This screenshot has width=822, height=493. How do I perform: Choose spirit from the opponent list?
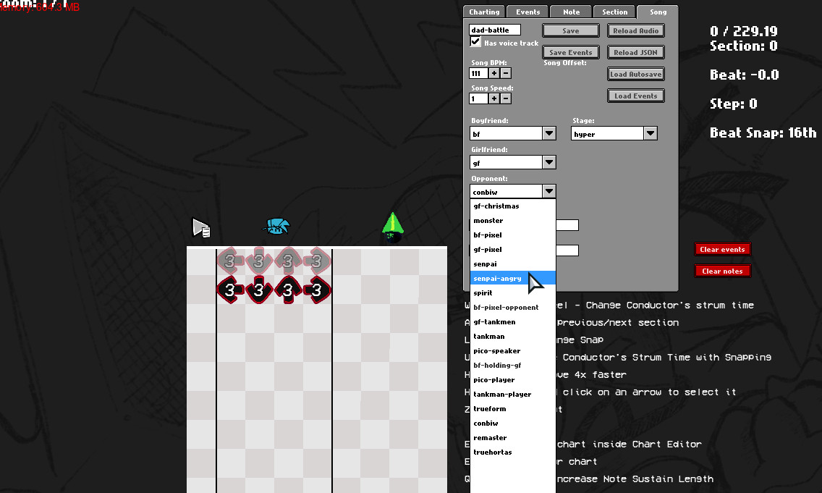click(x=513, y=293)
